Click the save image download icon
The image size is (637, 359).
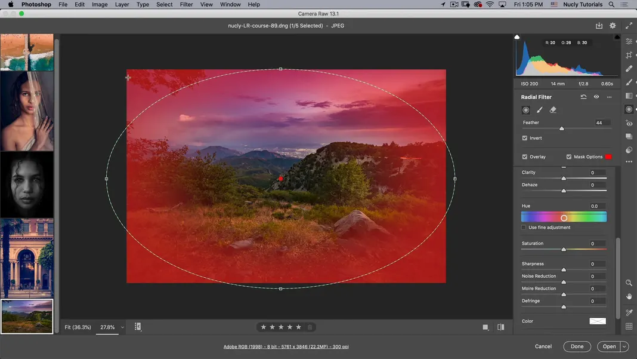(x=599, y=26)
